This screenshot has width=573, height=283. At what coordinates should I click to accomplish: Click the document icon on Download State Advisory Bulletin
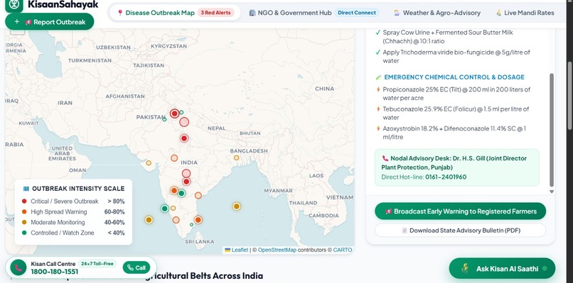405,231
